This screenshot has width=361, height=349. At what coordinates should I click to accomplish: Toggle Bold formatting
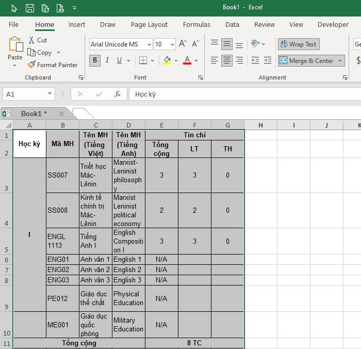(95, 60)
